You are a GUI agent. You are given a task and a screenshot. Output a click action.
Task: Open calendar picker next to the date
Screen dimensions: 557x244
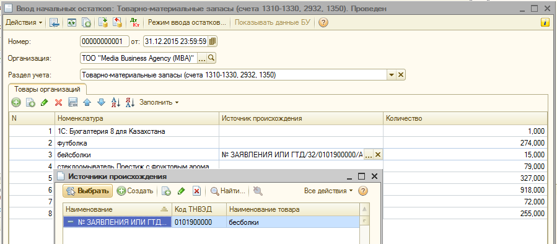[x=213, y=41]
